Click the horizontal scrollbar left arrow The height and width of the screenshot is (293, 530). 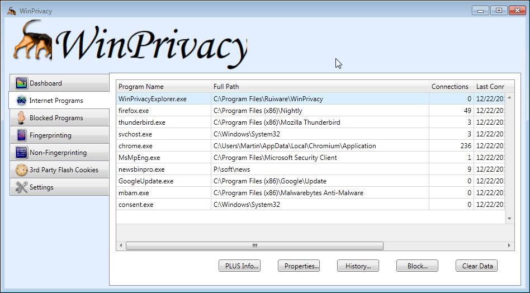coord(121,245)
